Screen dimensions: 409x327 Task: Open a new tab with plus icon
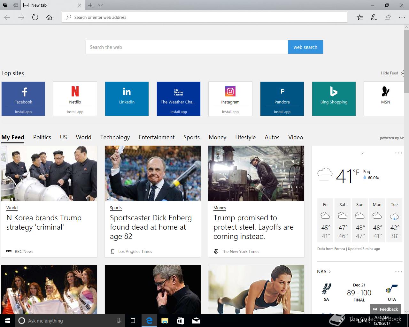tap(90, 5)
